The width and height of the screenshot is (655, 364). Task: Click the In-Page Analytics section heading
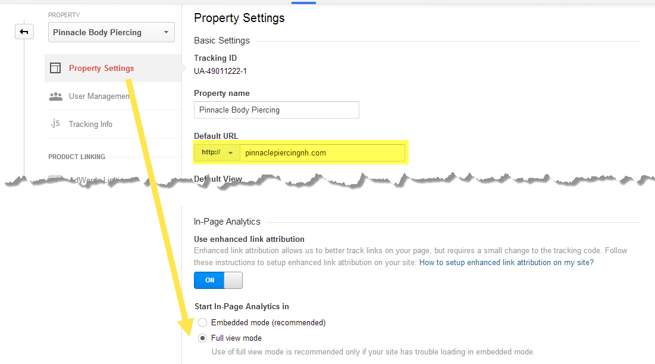pyautogui.click(x=227, y=222)
